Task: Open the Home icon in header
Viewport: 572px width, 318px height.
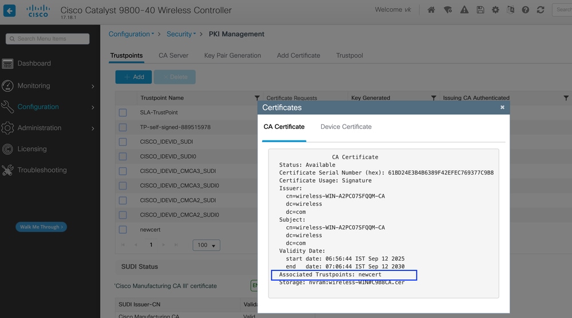Action: click(431, 10)
